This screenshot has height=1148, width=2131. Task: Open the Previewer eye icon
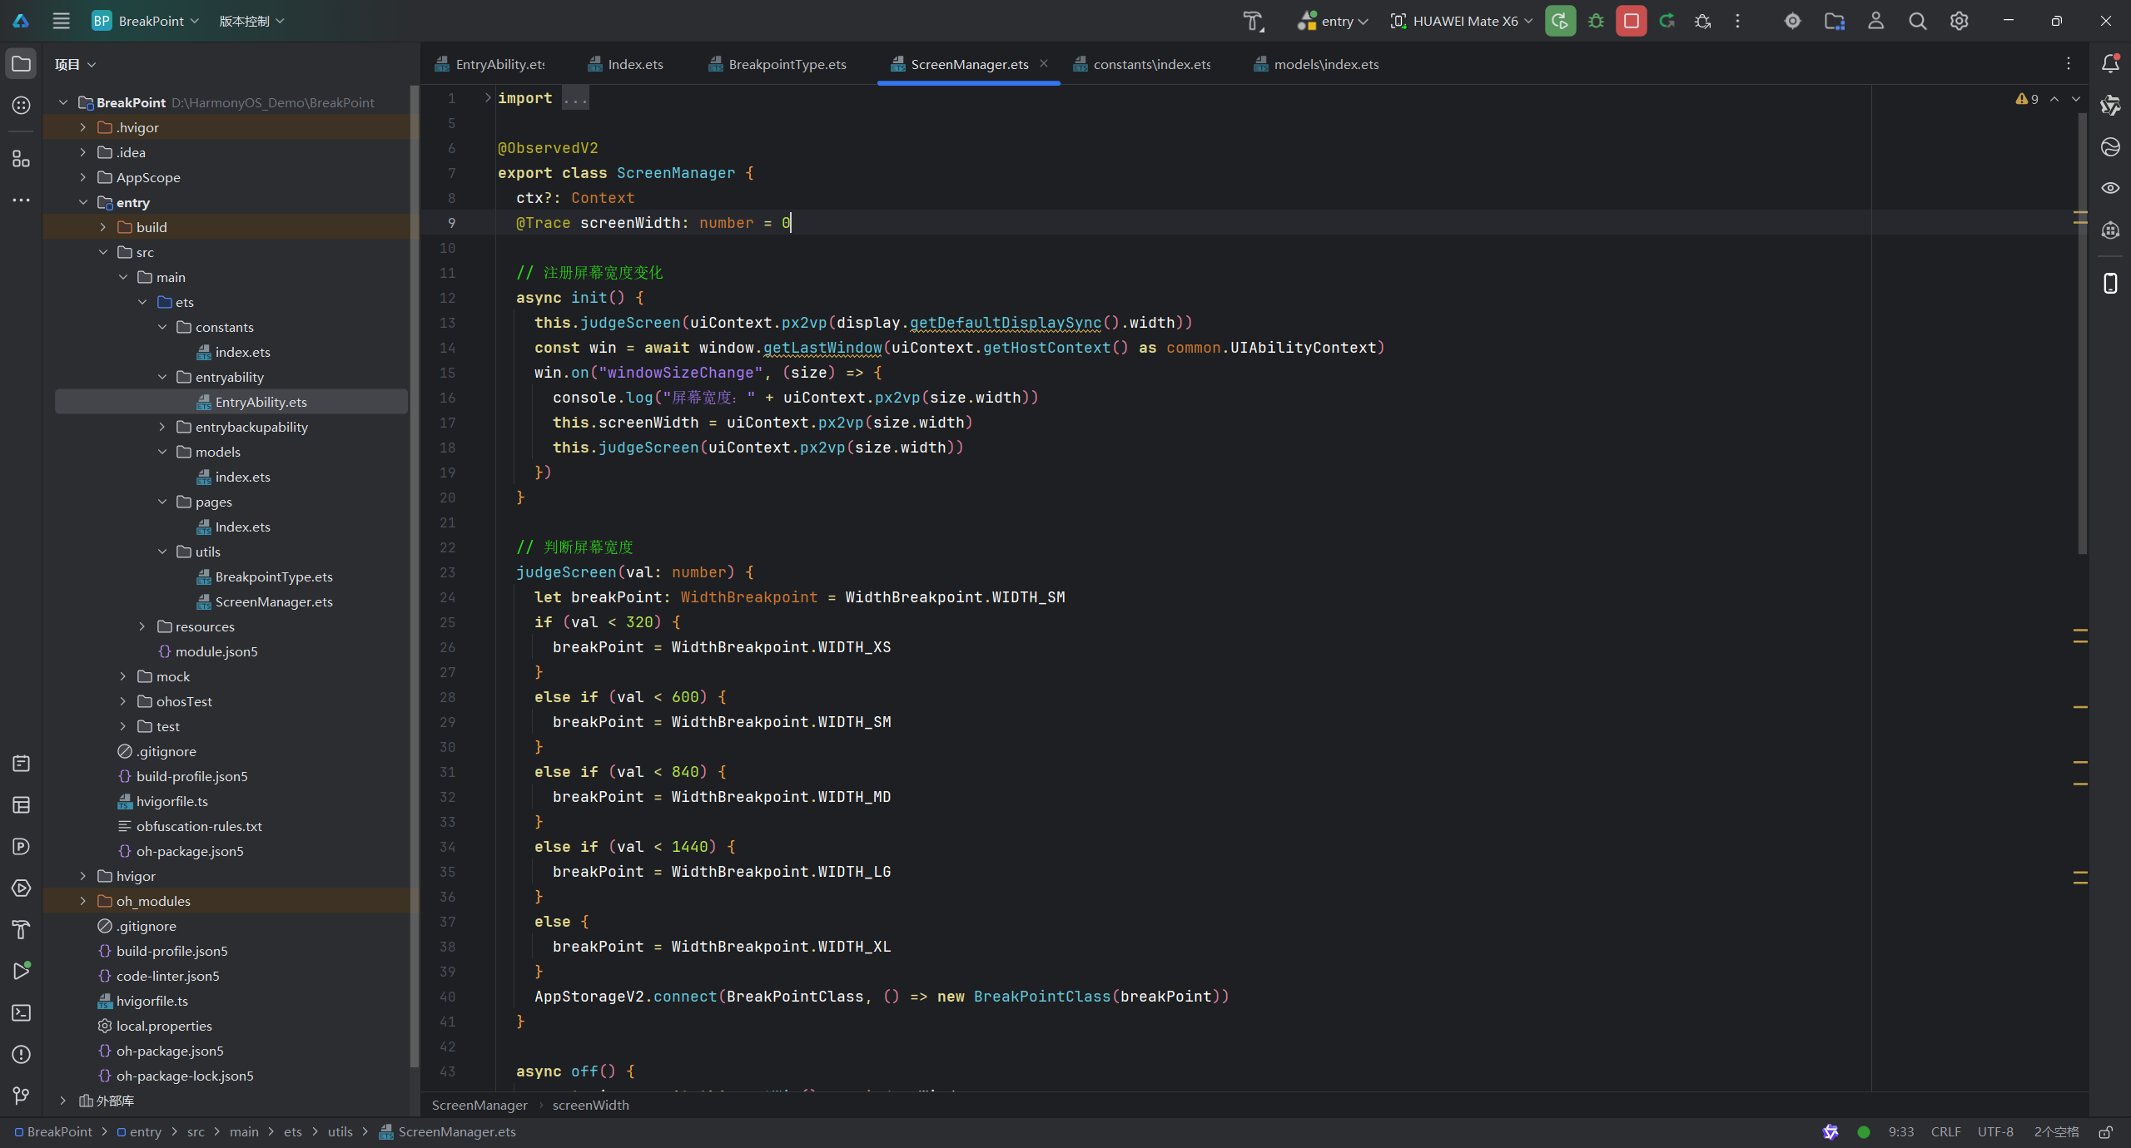2110,188
